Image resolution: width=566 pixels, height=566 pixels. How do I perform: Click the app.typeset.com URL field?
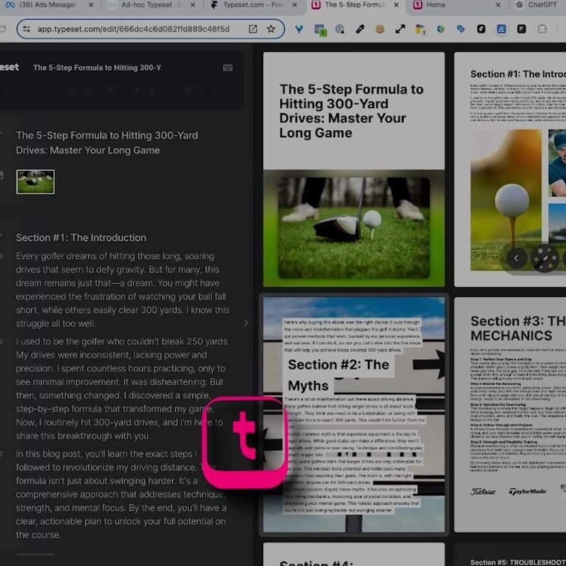(134, 29)
